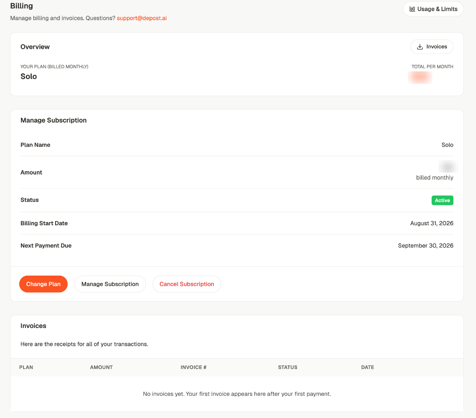Download invoices from Overview card
This screenshot has height=418, width=476.
[x=432, y=47]
